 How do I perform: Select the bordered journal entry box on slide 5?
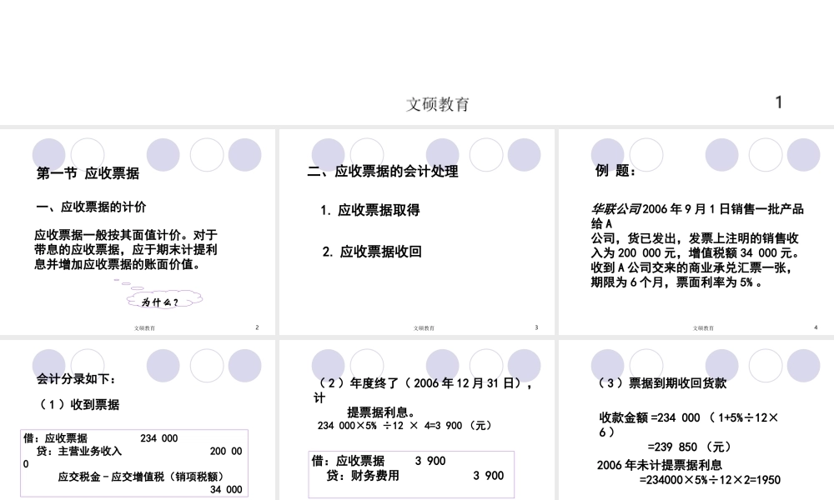click(133, 463)
